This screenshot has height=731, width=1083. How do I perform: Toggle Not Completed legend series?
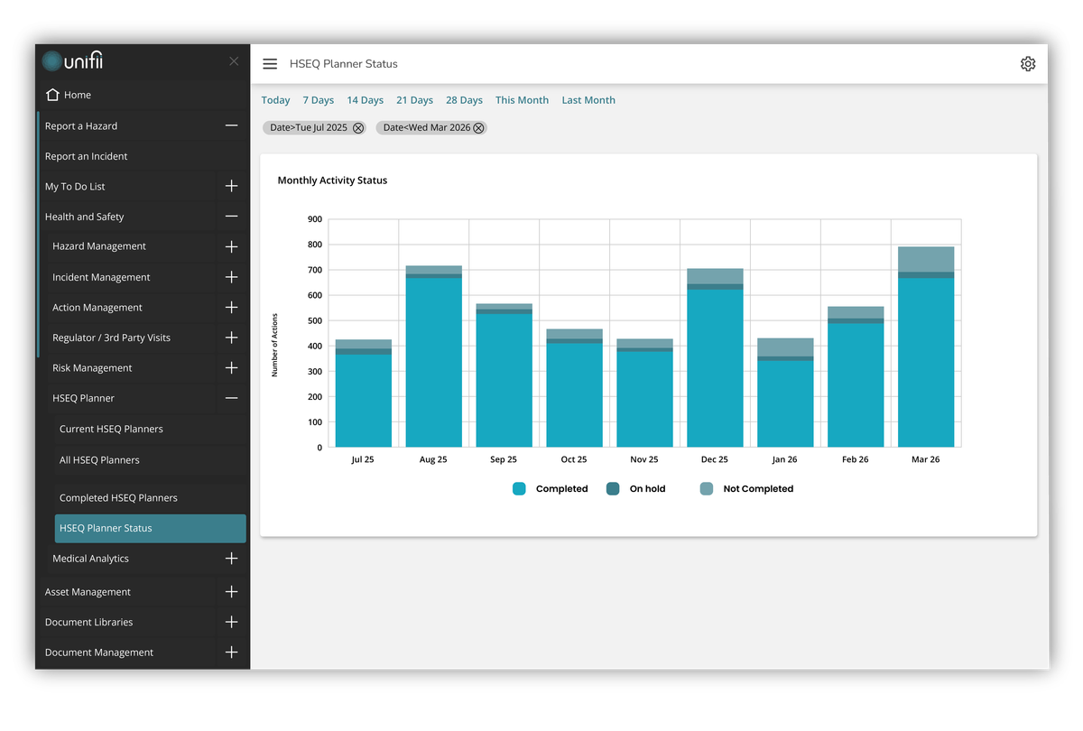(747, 489)
